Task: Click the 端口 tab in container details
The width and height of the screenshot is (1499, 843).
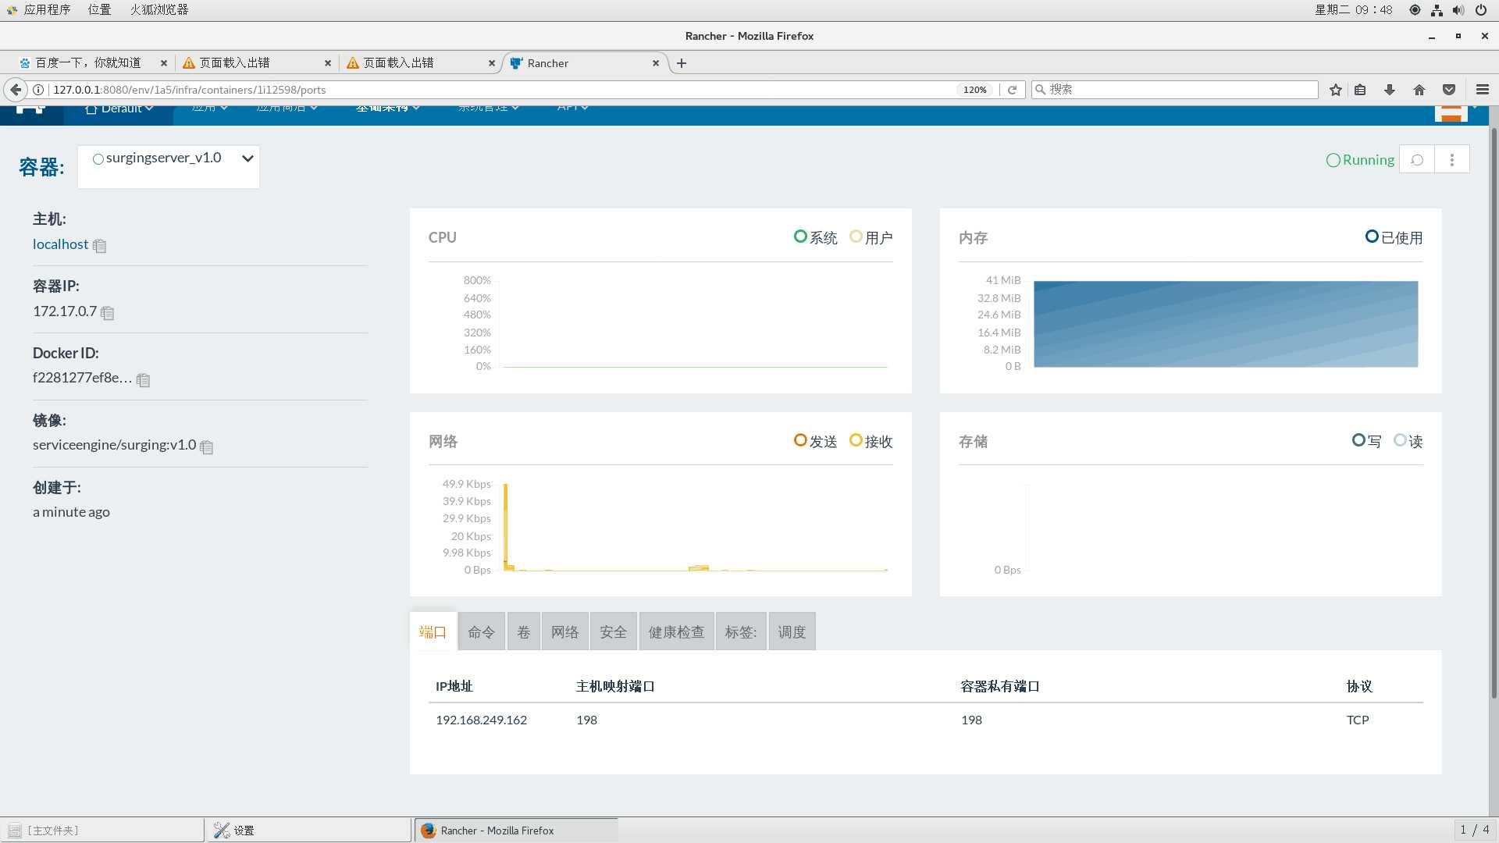Action: click(x=433, y=631)
